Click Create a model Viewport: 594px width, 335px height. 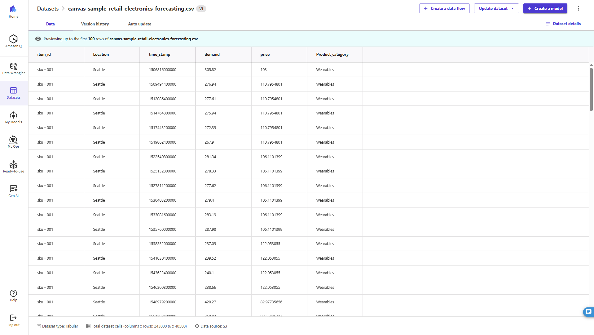545,8
